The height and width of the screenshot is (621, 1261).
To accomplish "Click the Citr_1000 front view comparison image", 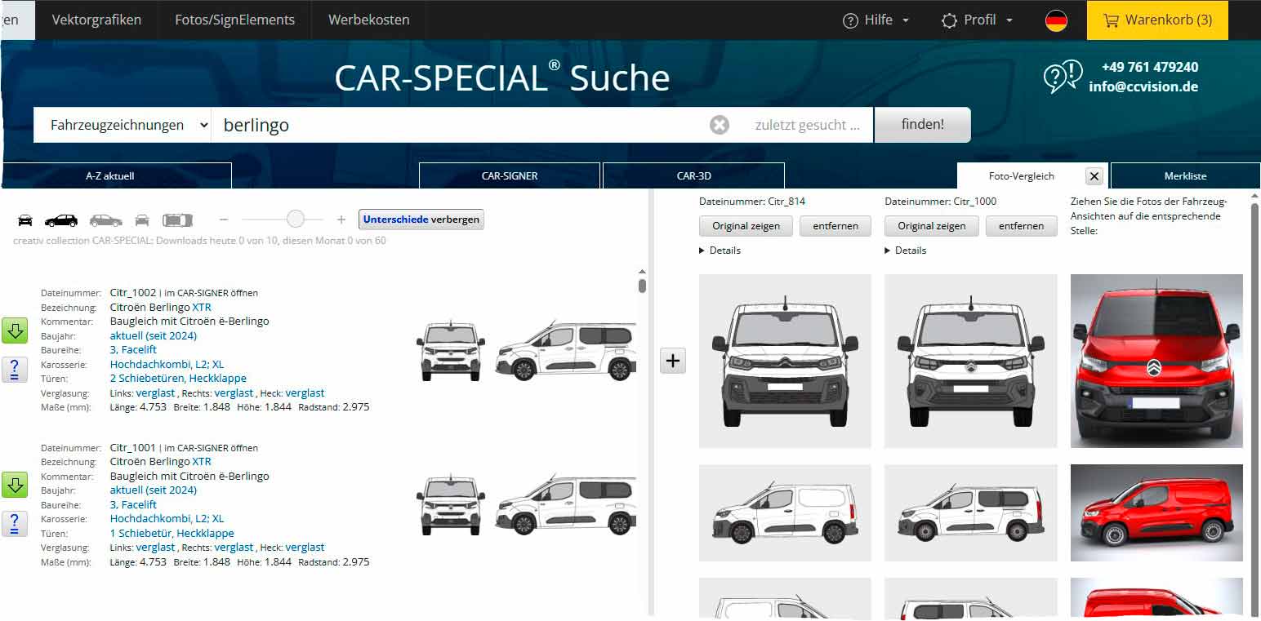I will point(970,361).
